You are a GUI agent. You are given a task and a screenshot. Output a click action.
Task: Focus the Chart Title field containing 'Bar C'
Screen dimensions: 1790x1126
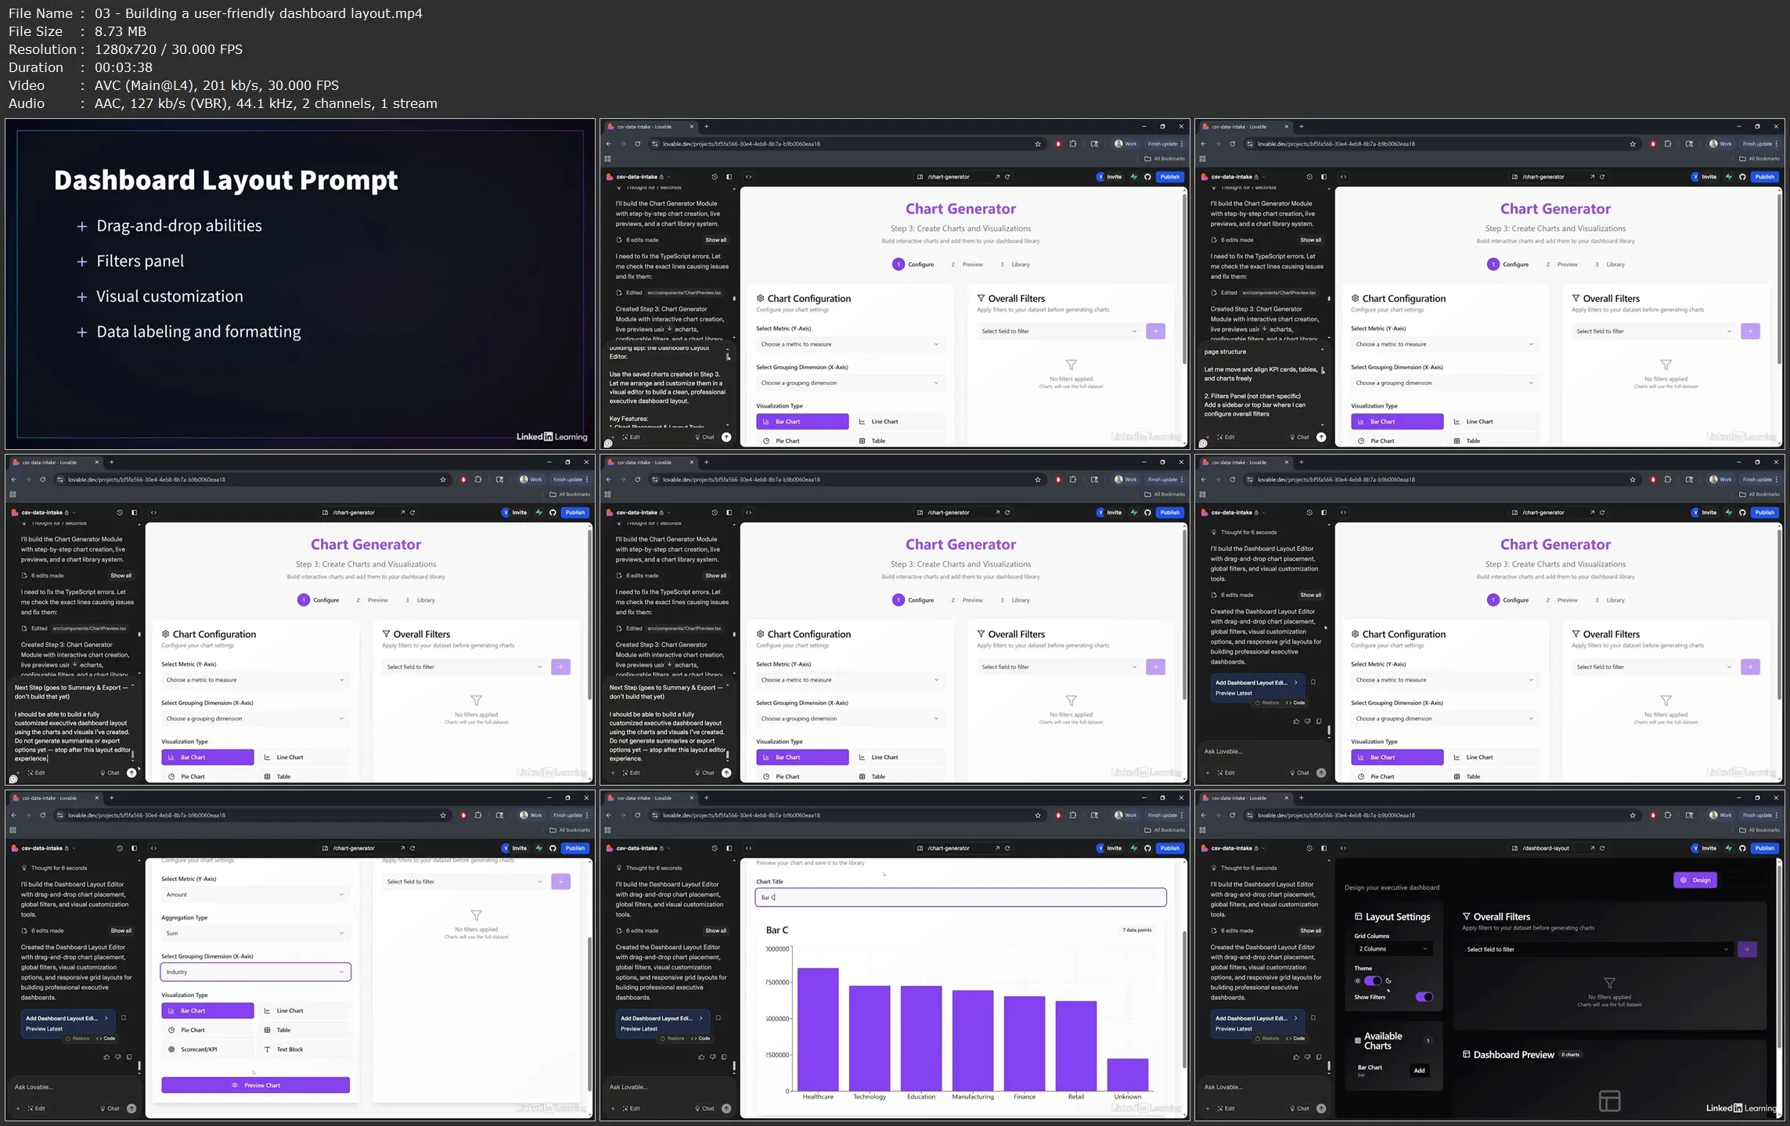tap(960, 898)
